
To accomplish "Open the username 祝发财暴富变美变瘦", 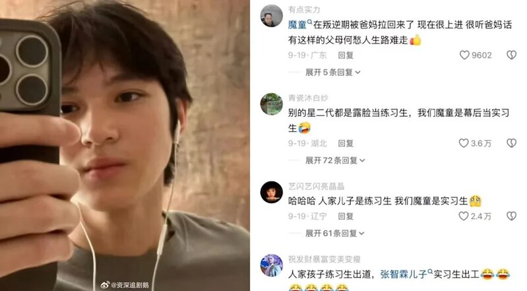I will coord(325,259).
